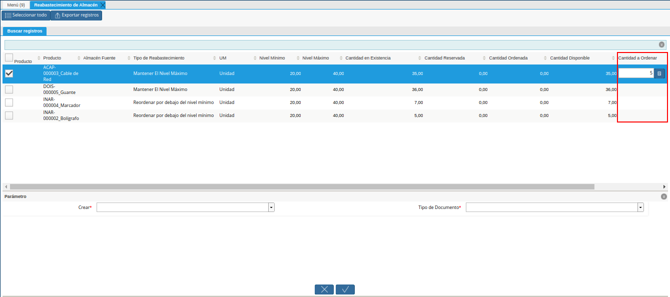Tick the INAR-000002_Bolígrafo row checkbox

point(9,115)
